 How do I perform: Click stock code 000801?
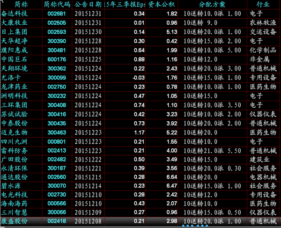[57, 142]
